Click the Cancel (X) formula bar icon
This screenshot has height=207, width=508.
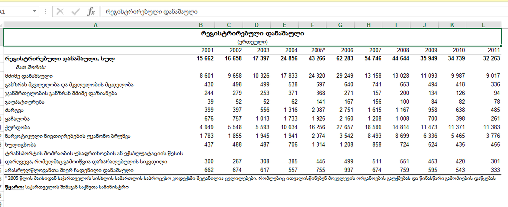pyautogui.click(x=60, y=12)
